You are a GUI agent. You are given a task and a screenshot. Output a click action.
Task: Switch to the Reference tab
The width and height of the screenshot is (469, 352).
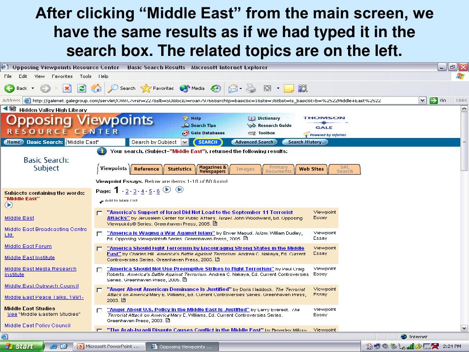[147, 169]
